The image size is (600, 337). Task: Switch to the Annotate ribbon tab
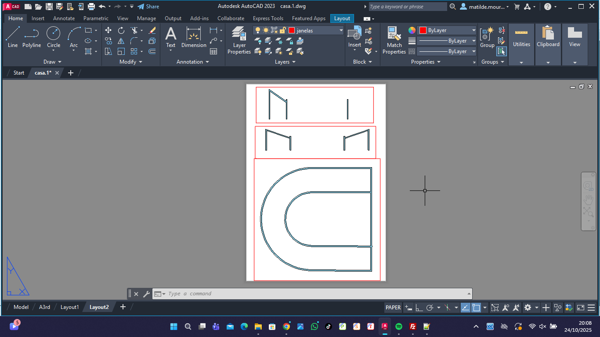[64, 18]
